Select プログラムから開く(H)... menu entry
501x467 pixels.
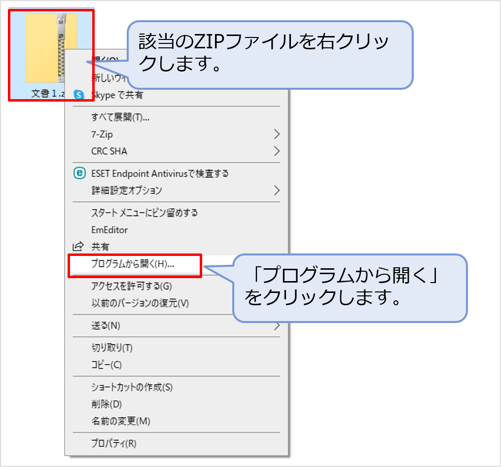tap(133, 264)
